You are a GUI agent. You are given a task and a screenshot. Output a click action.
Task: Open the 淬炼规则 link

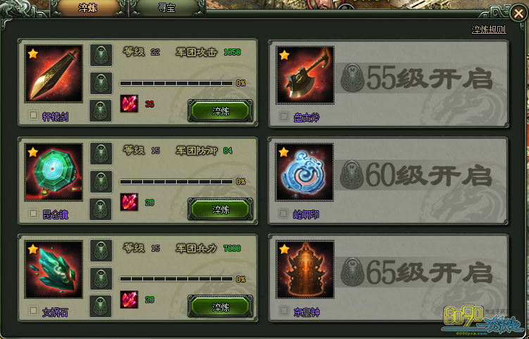[489, 30]
